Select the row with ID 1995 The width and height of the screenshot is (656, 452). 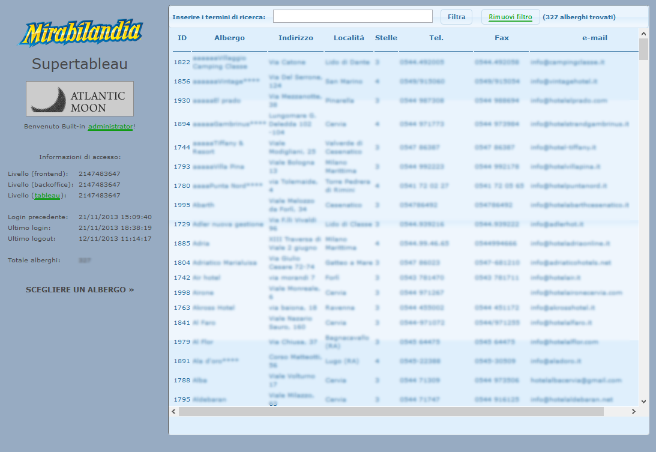point(405,205)
